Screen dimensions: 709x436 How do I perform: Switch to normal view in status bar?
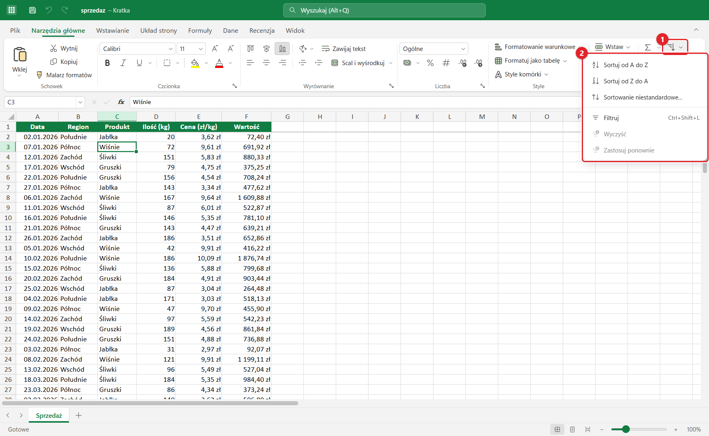tap(557, 430)
